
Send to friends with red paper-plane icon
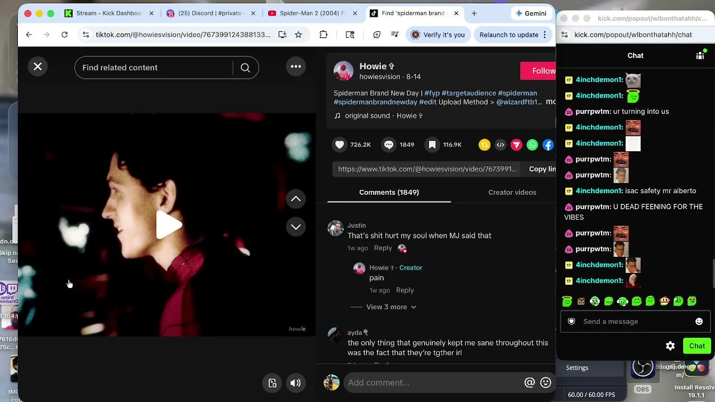click(x=517, y=145)
